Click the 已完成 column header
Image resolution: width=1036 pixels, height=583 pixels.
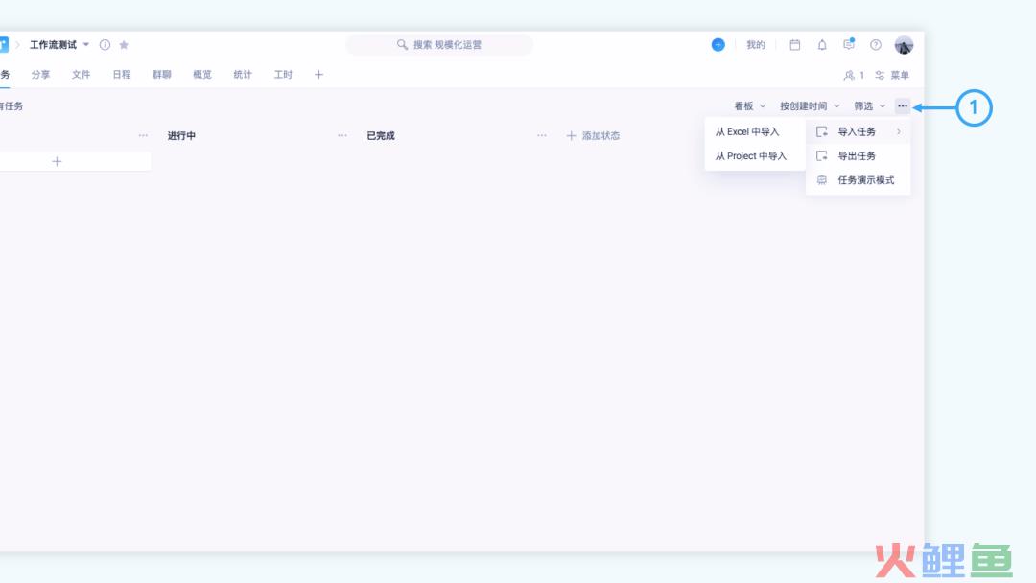tap(381, 136)
